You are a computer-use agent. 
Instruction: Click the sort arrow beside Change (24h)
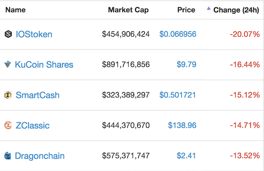pos(209,8)
